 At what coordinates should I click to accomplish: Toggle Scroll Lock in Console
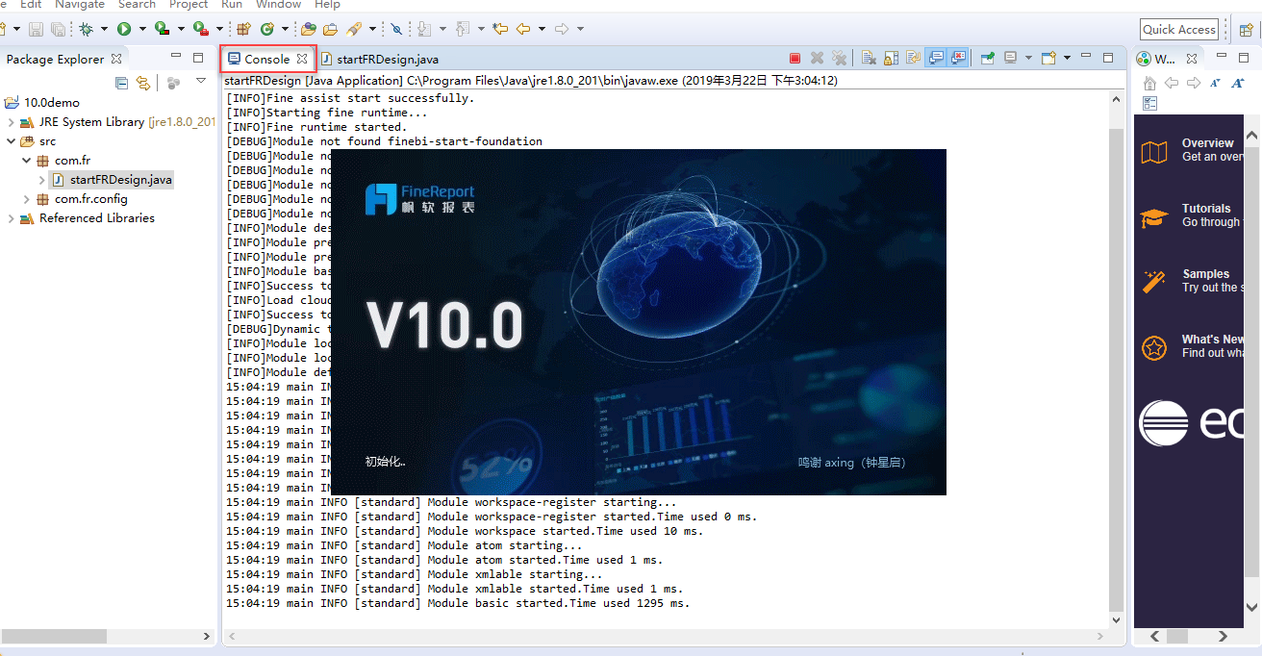[892, 59]
